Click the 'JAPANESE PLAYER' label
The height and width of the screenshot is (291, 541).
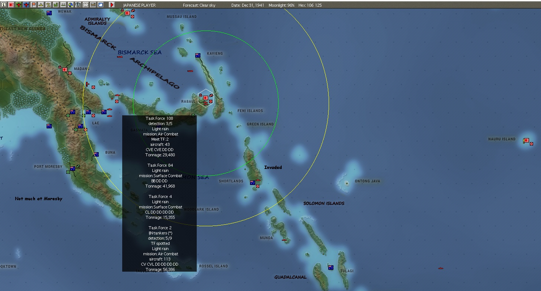point(139,5)
